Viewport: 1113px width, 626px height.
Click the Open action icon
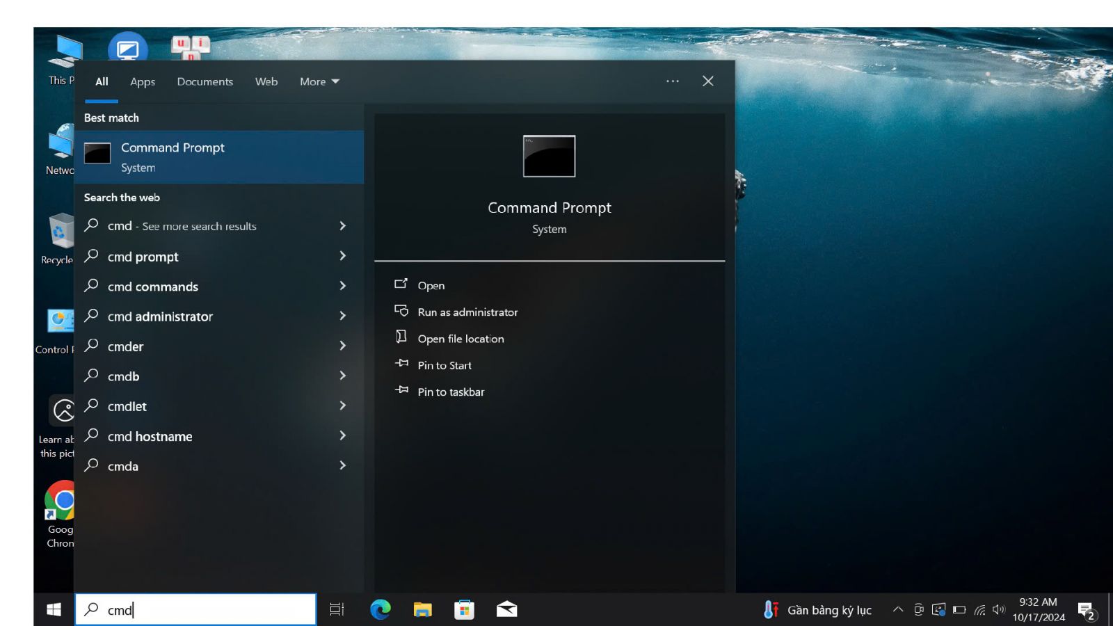(401, 284)
